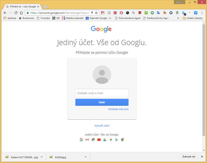The image size is (207, 163).
Task: Click the gray profile avatar placeholder
Action: [102, 74]
